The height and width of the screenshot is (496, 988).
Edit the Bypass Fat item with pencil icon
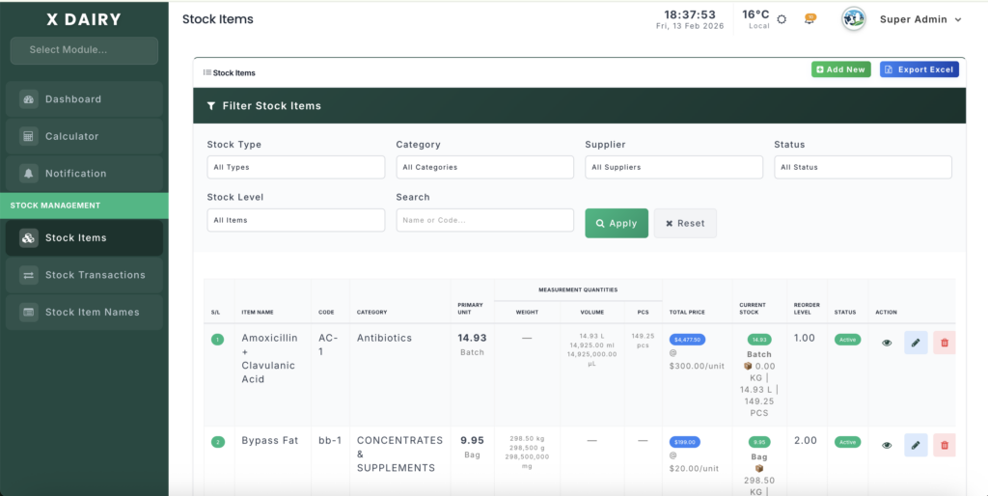click(916, 445)
